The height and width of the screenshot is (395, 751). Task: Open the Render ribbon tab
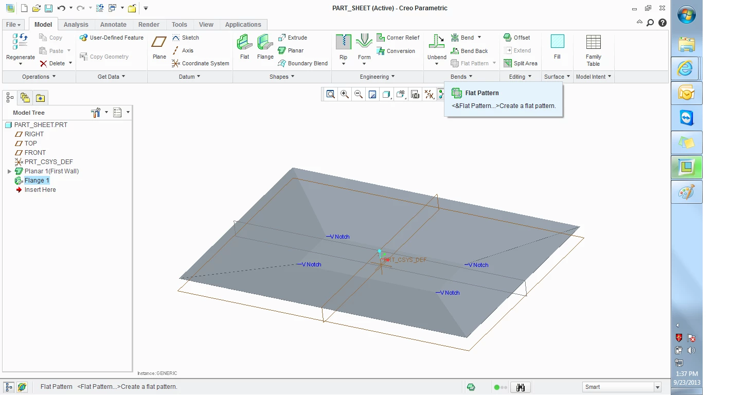pos(149,25)
